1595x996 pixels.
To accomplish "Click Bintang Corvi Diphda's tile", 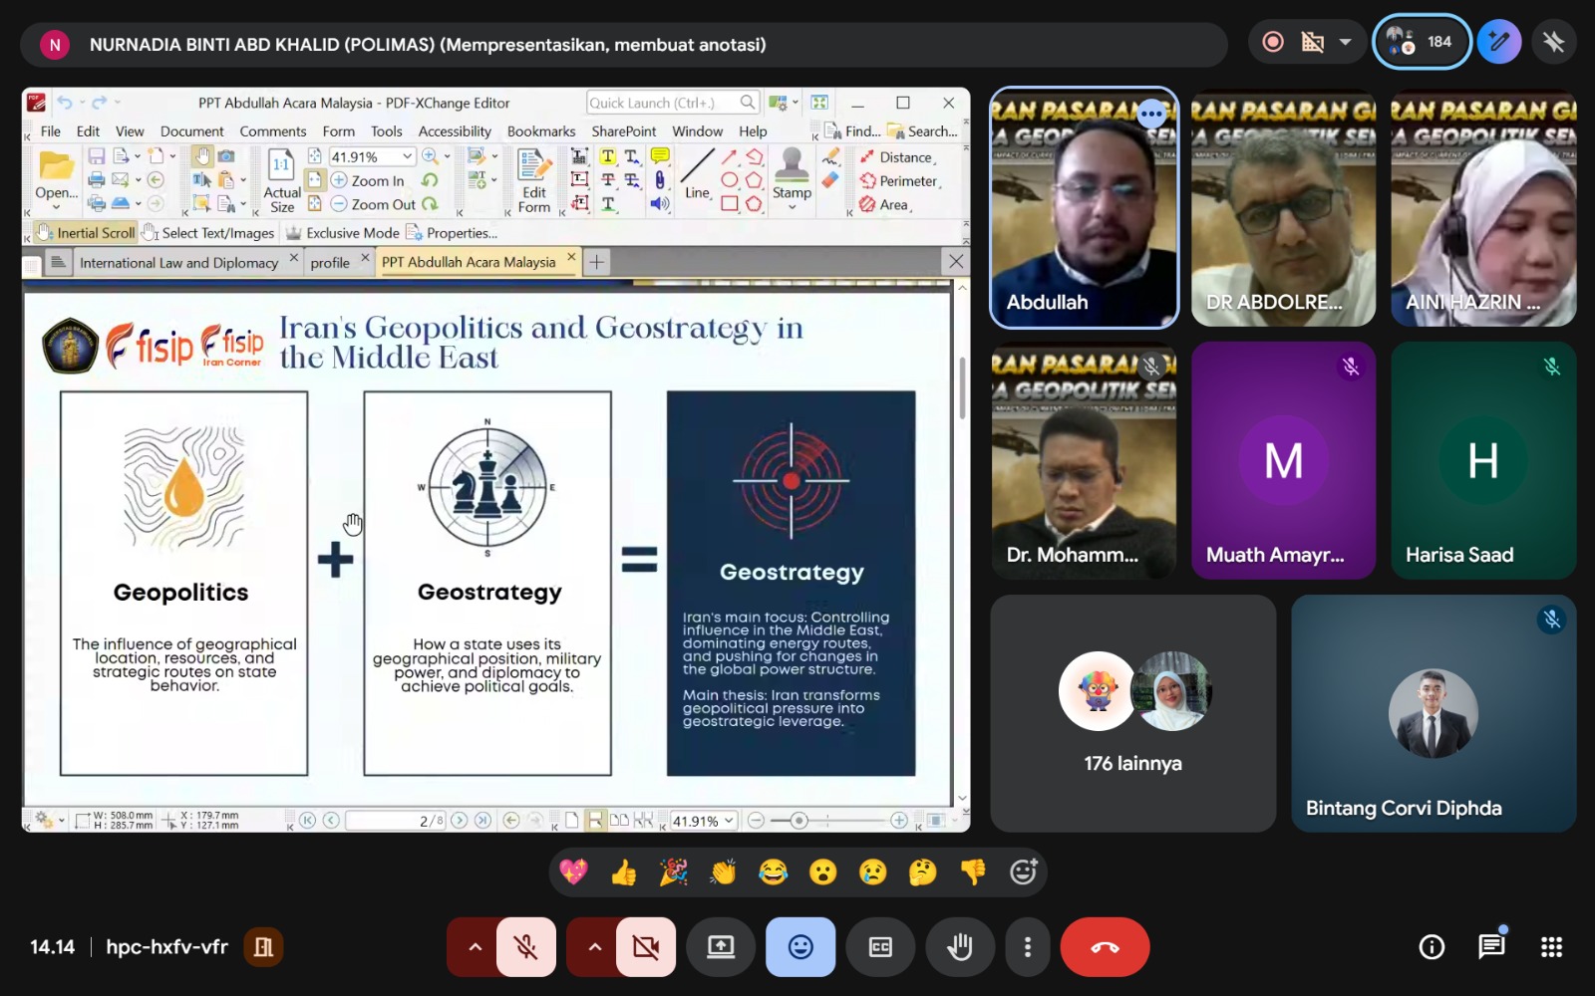I will [x=1433, y=713].
